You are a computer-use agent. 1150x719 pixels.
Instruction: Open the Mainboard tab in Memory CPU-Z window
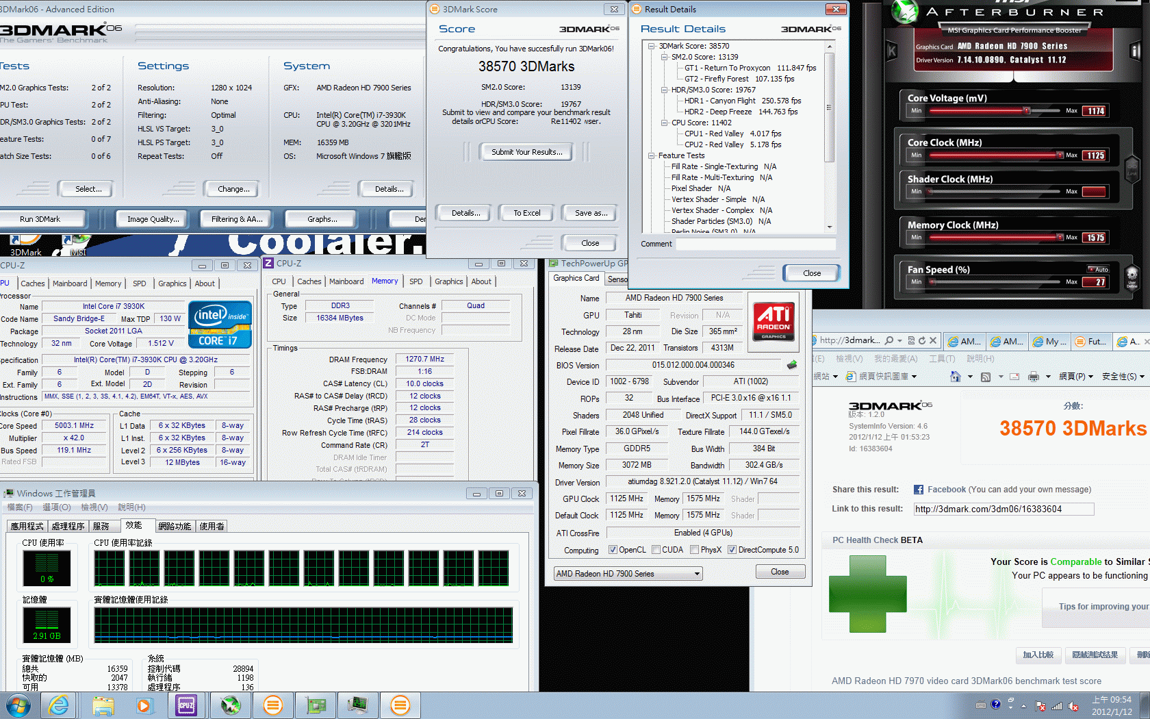(346, 281)
